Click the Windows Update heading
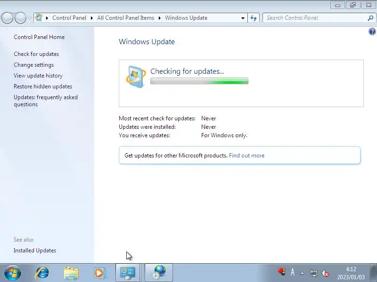The width and height of the screenshot is (377, 282). (147, 41)
